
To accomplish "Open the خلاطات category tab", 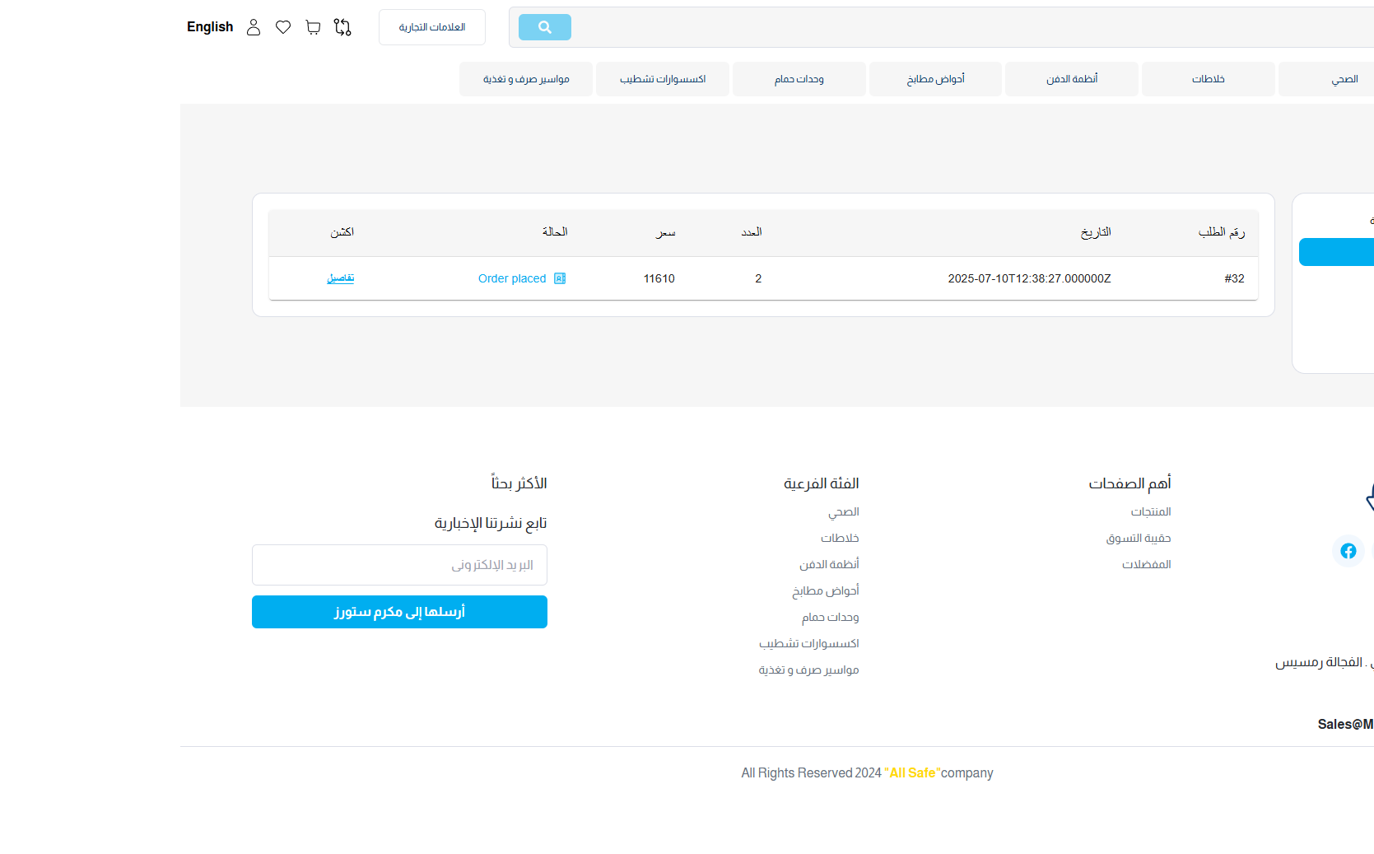I will point(1208,79).
